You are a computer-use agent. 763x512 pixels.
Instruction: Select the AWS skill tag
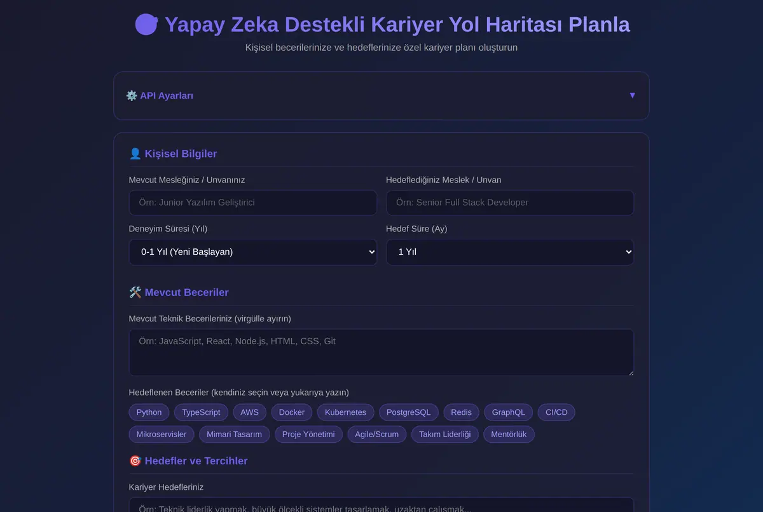click(x=250, y=412)
